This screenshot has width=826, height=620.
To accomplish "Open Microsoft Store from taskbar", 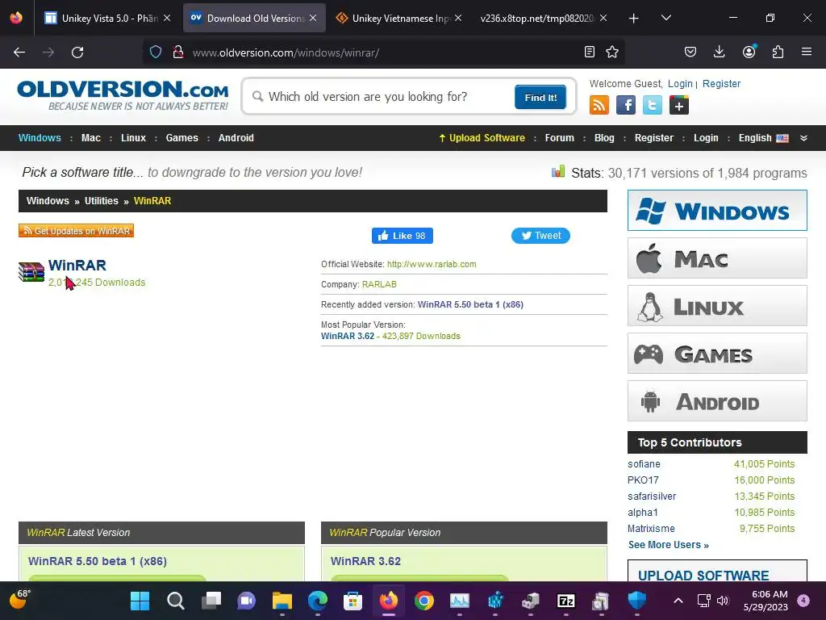I will pyautogui.click(x=353, y=601).
